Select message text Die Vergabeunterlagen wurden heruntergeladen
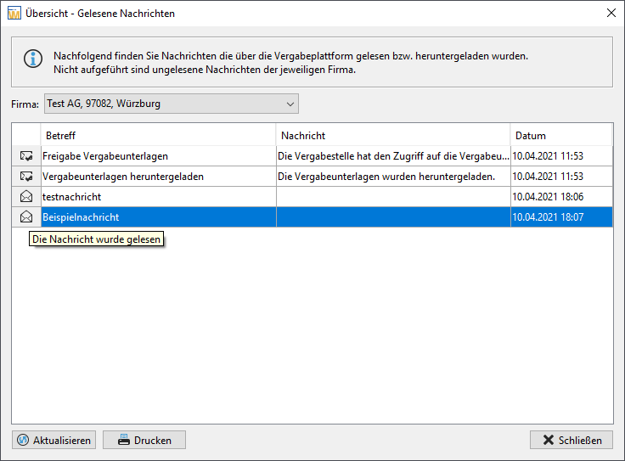Screen dimensions: 625x461 click(x=386, y=177)
